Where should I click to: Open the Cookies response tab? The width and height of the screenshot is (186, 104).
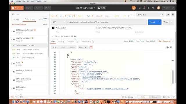point(61,42)
